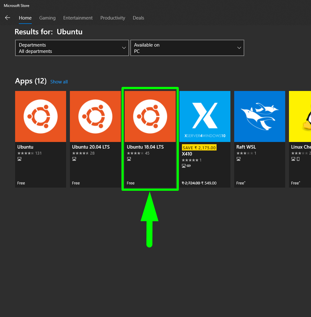
Task: Click the Ubuntu 20.04 LTS title
Action: pyautogui.click(x=91, y=147)
